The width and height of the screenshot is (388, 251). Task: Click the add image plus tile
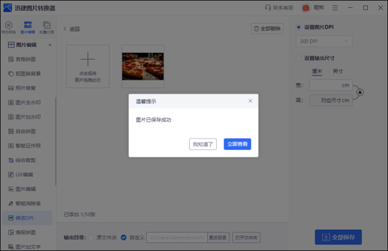coord(88,66)
